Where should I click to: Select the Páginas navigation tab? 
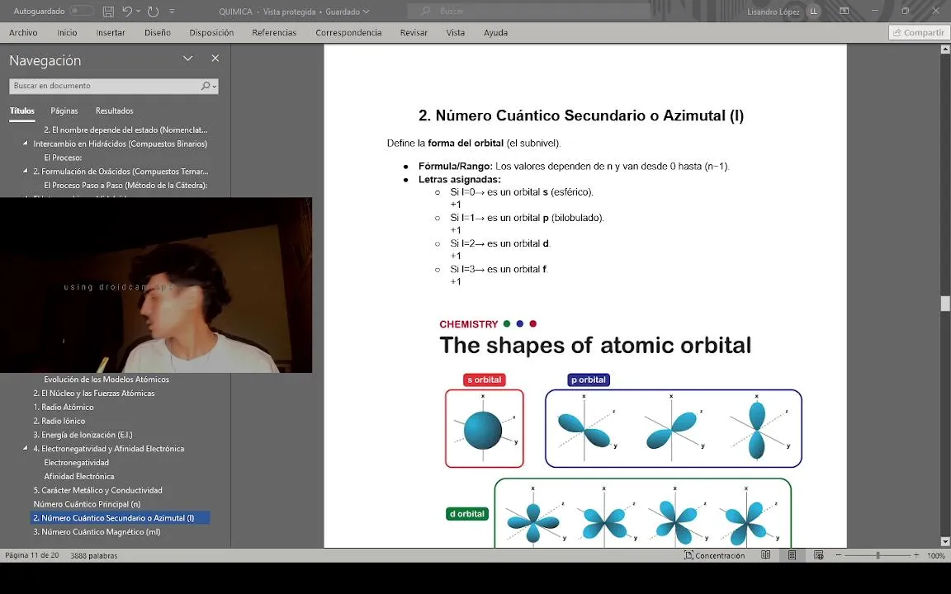(64, 111)
